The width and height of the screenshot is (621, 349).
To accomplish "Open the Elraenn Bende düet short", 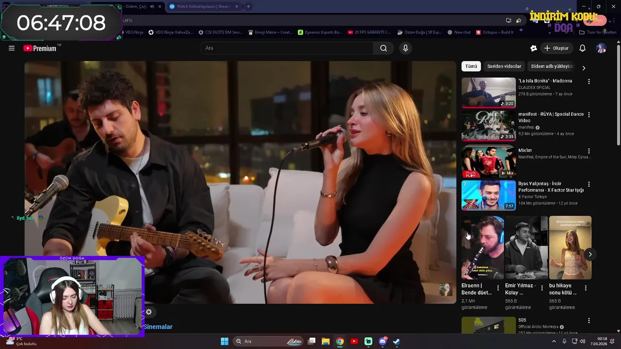I will [482, 248].
